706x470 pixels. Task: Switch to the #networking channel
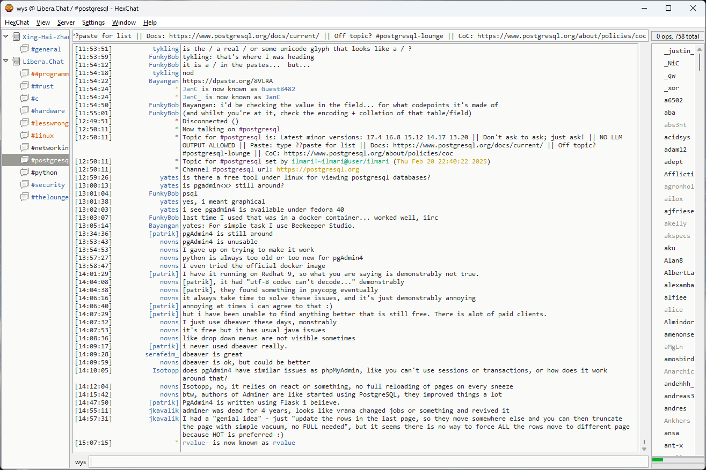(x=49, y=148)
